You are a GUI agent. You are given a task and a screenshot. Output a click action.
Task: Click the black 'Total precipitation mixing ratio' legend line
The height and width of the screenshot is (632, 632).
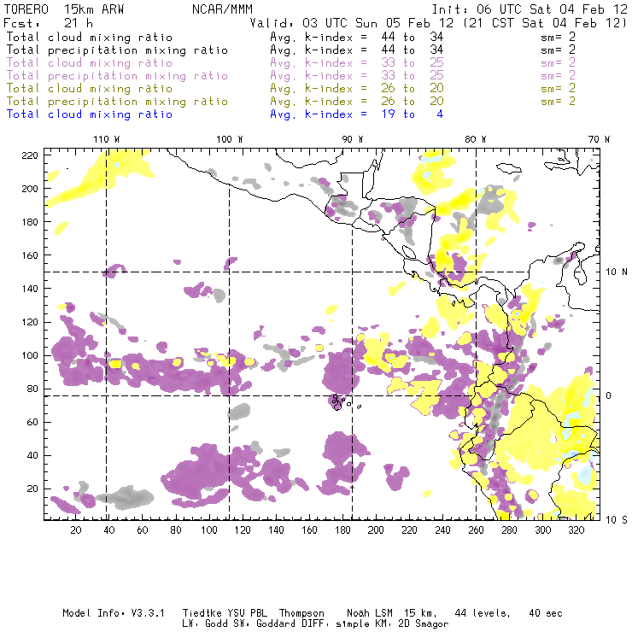point(117,50)
